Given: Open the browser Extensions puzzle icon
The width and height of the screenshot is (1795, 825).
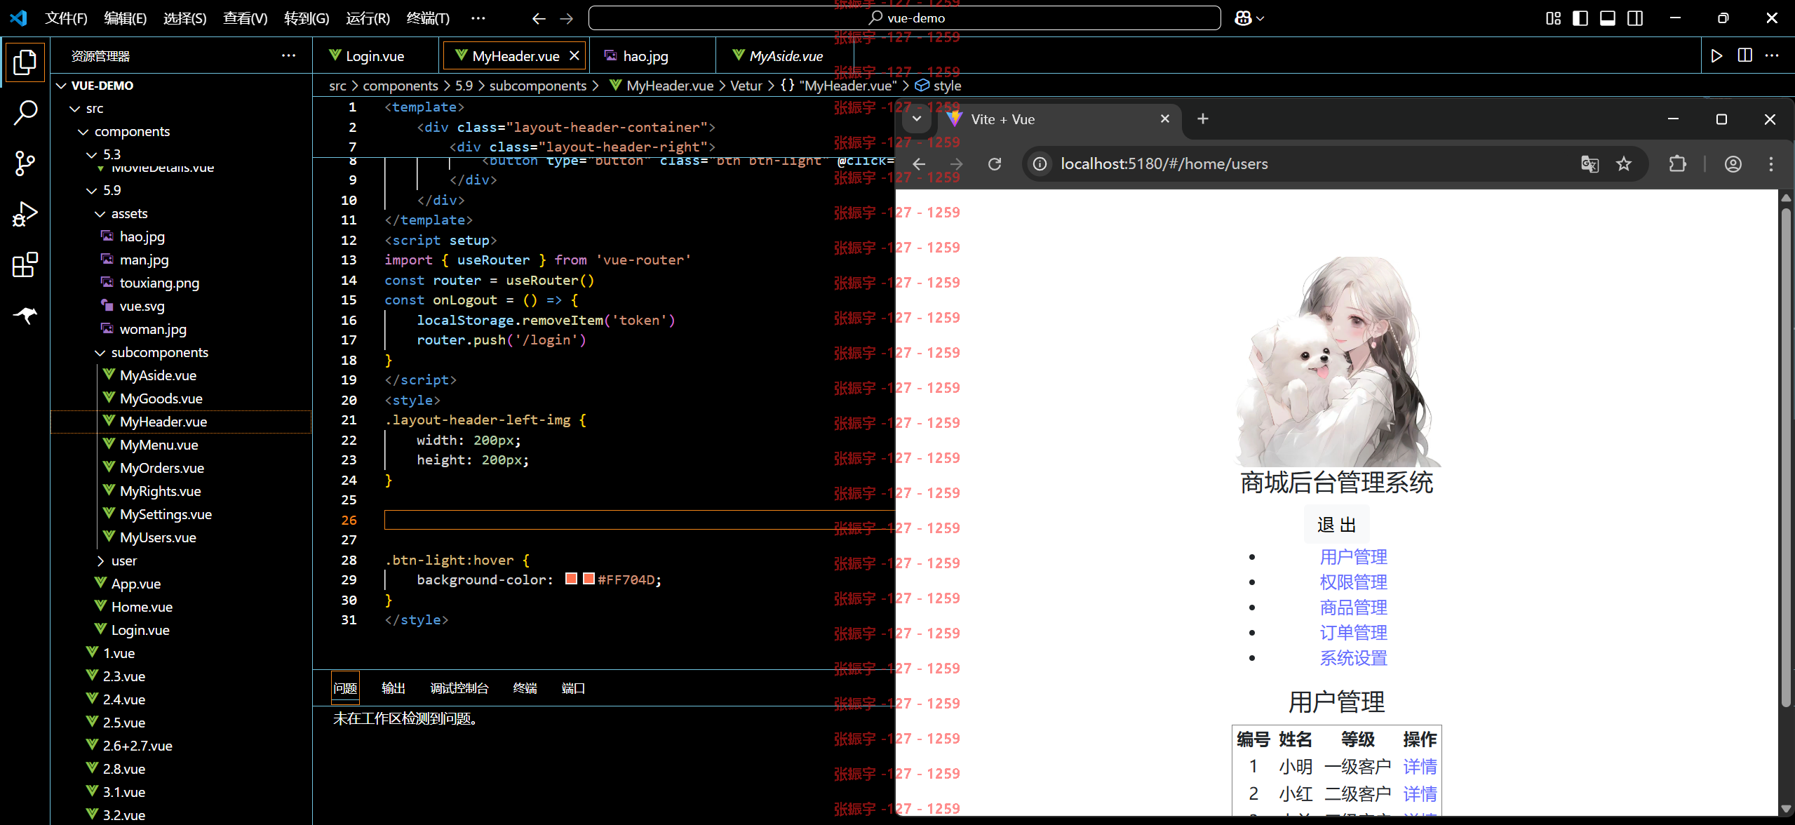Looking at the screenshot, I should tap(1677, 164).
